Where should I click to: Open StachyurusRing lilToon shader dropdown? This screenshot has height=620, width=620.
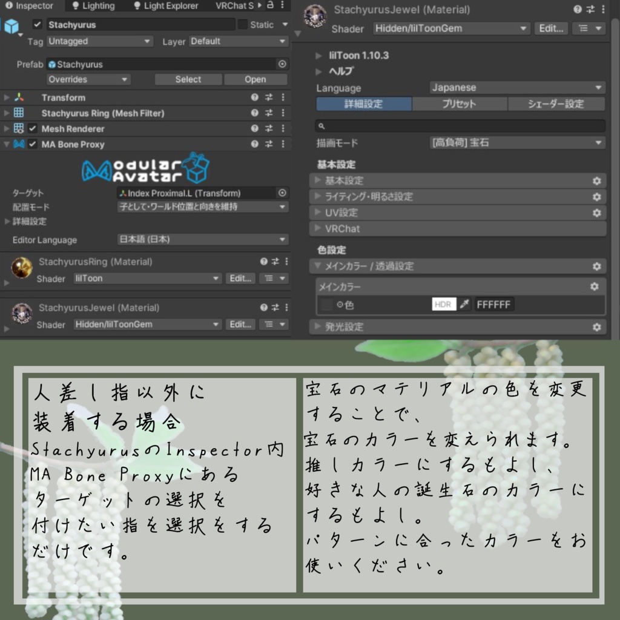tap(147, 279)
